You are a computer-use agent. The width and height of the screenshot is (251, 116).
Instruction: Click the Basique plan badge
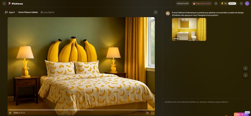(232, 3)
